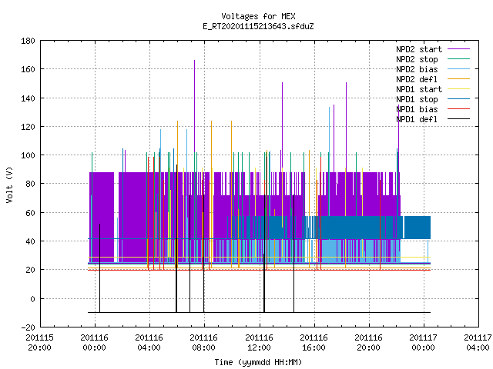Click the yellow NPD1 start legend line
This screenshot has width=493, height=369.
(x=458, y=89)
